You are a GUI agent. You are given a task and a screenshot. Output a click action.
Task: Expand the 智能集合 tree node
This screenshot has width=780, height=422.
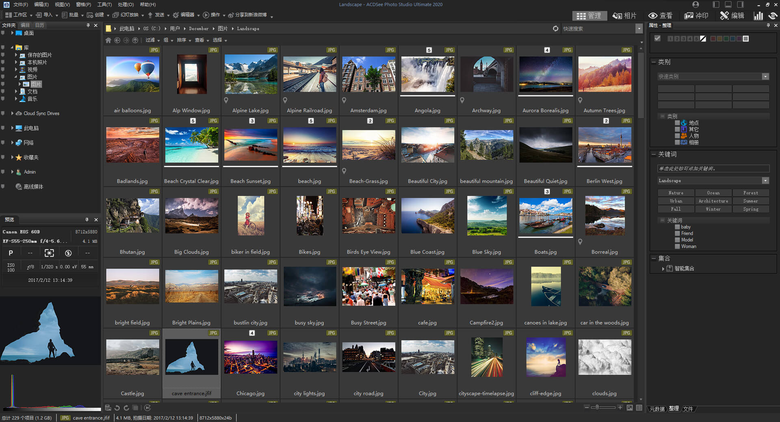click(x=663, y=269)
